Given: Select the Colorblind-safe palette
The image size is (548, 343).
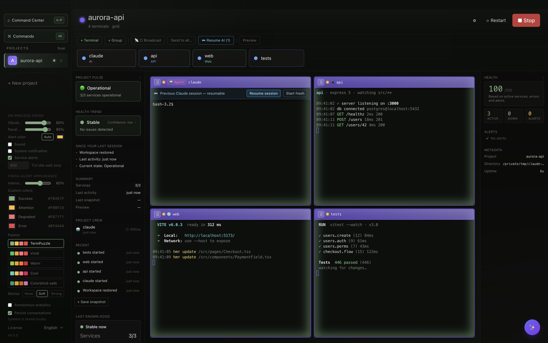Looking at the screenshot, I should pyautogui.click(x=36, y=284).
